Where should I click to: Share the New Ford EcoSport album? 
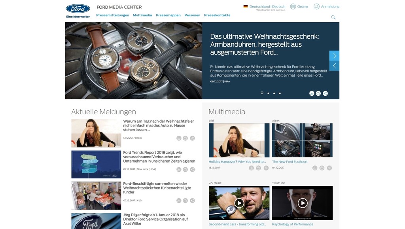329,168
